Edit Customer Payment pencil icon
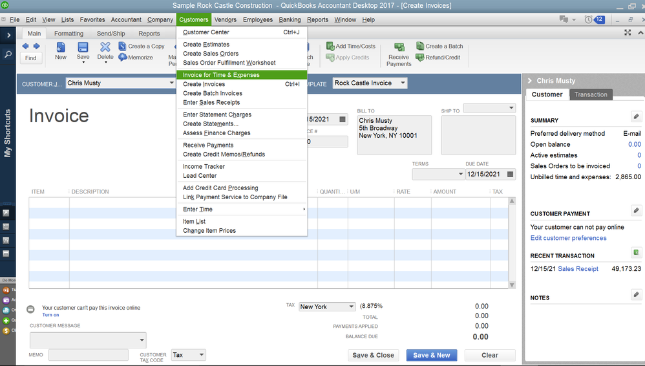The height and width of the screenshot is (366, 645). (636, 210)
